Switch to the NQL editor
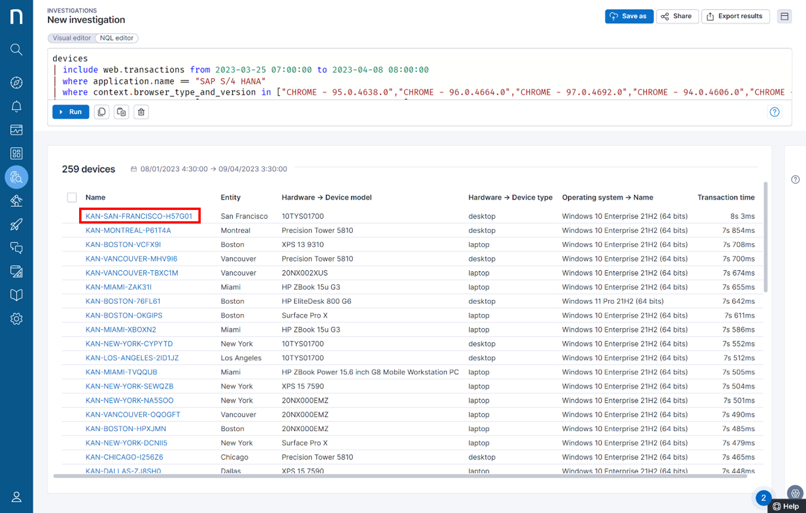 [x=117, y=38]
